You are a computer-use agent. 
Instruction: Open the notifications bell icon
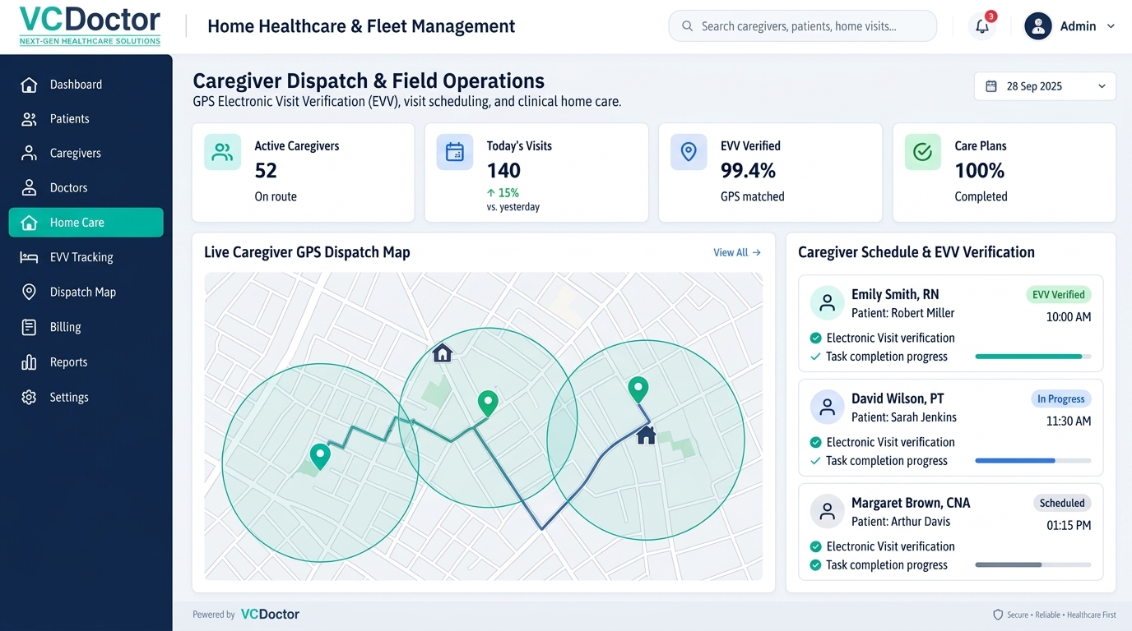(x=982, y=26)
